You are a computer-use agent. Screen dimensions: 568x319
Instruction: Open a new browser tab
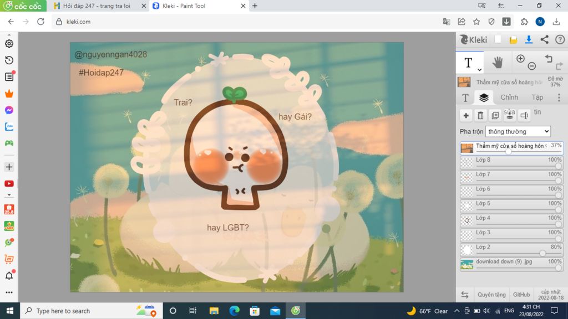point(255,6)
